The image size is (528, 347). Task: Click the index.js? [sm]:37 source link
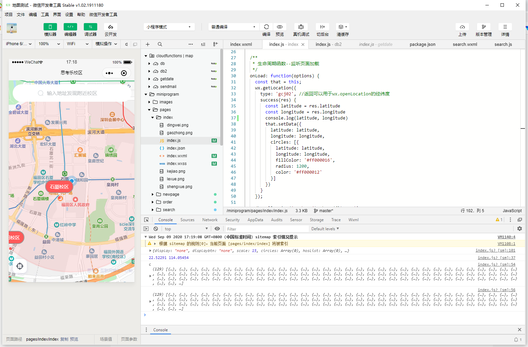coord(496,258)
